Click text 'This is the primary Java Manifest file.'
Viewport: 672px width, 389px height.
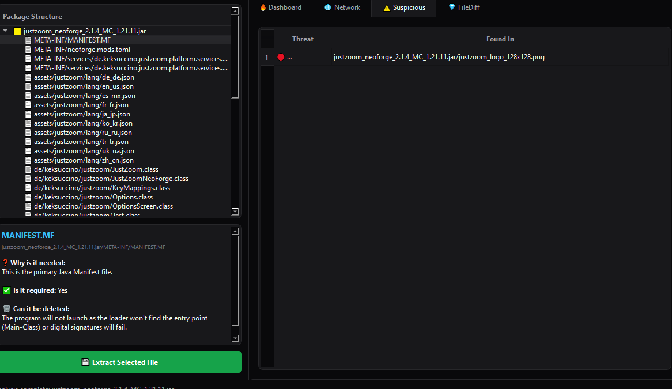(x=57, y=272)
